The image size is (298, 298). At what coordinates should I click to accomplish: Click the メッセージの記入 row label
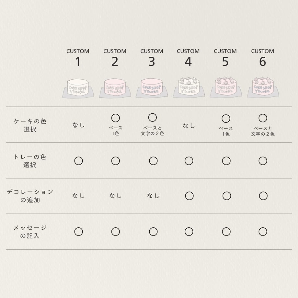[30, 232]
